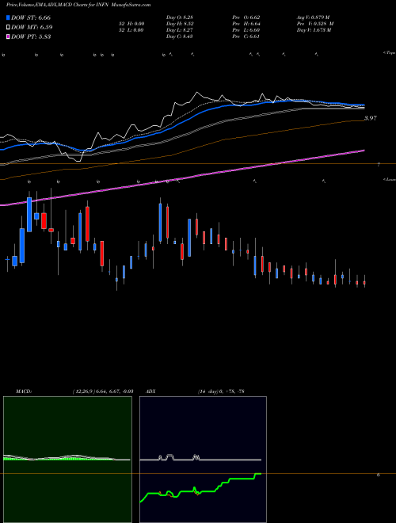This screenshot has height=523, width=396.
Task: Click the 'Day H: 8.32' value
Action: (x=180, y=24)
